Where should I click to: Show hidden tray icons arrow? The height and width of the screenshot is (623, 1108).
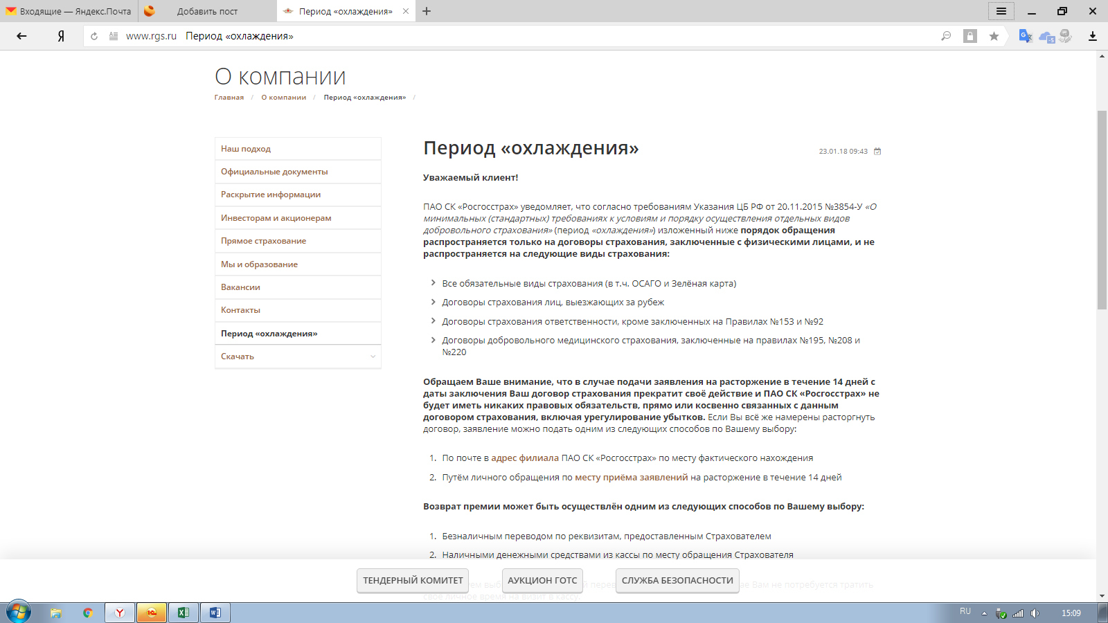pos(984,613)
